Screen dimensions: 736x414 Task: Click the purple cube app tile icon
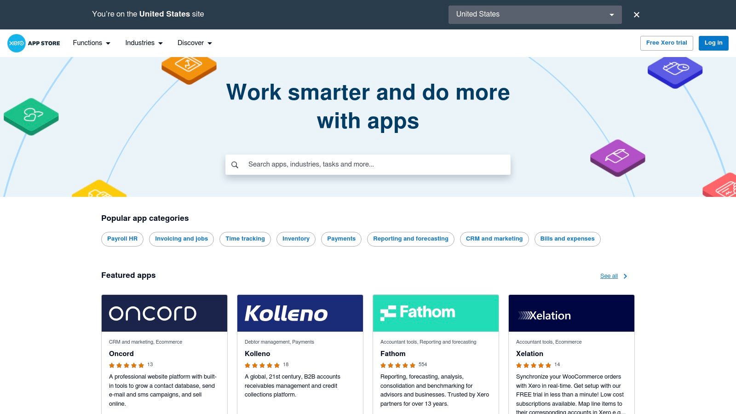[x=617, y=157]
